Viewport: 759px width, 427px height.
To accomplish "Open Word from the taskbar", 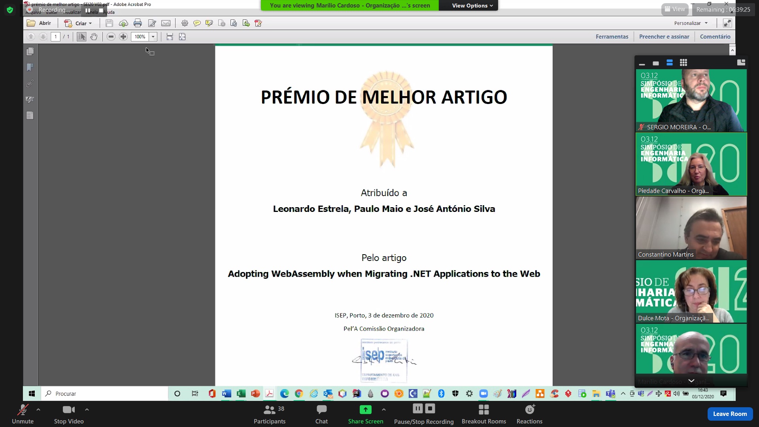I will [226, 394].
